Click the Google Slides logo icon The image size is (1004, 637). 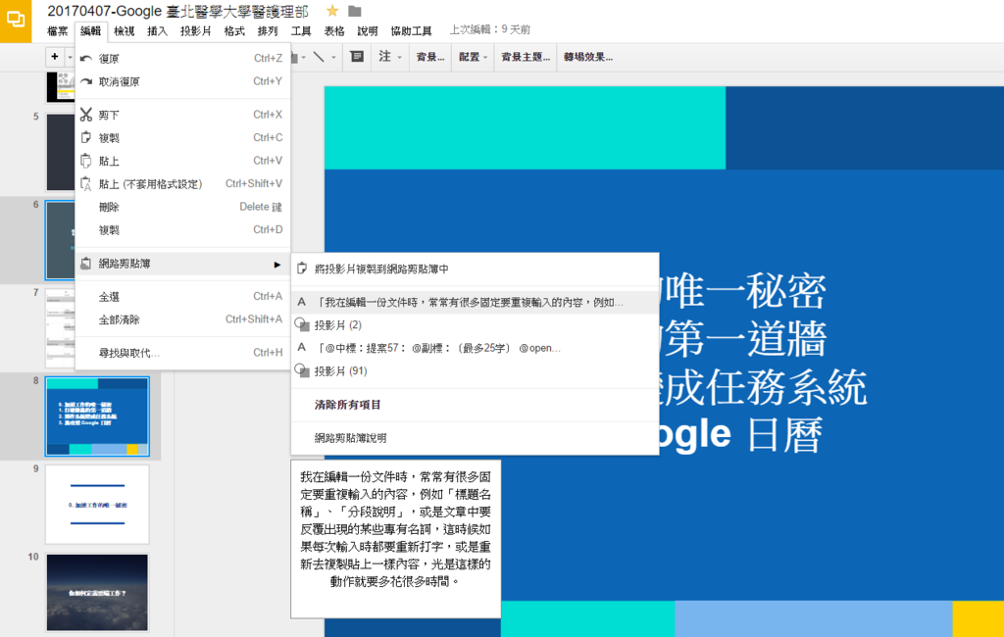pyautogui.click(x=16, y=20)
